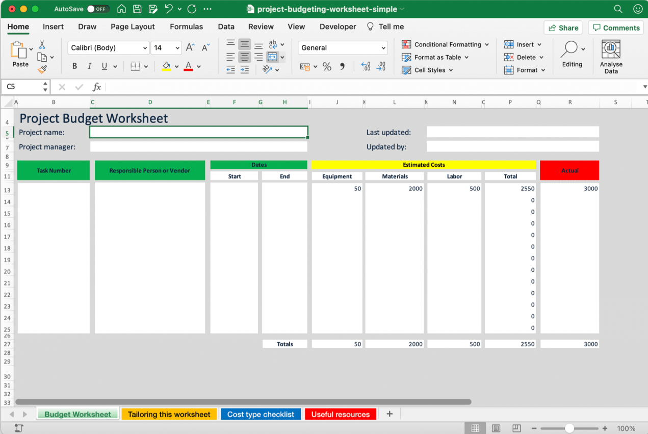Click the Merge & Center icon
The image size is (648, 434).
pos(272,57)
